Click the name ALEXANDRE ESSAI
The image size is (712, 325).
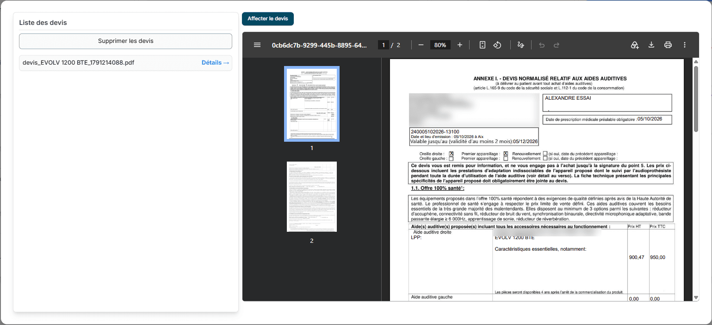coord(568,98)
